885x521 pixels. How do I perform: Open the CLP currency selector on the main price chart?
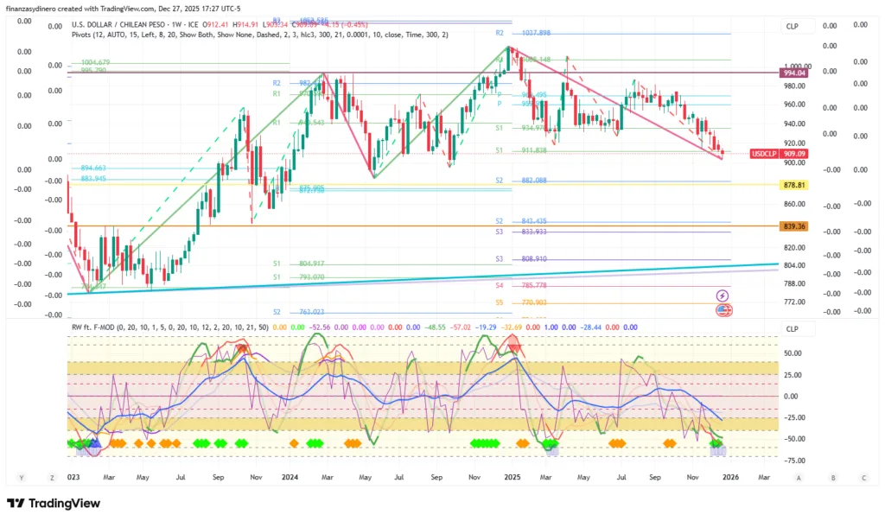[x=792, y=27]
